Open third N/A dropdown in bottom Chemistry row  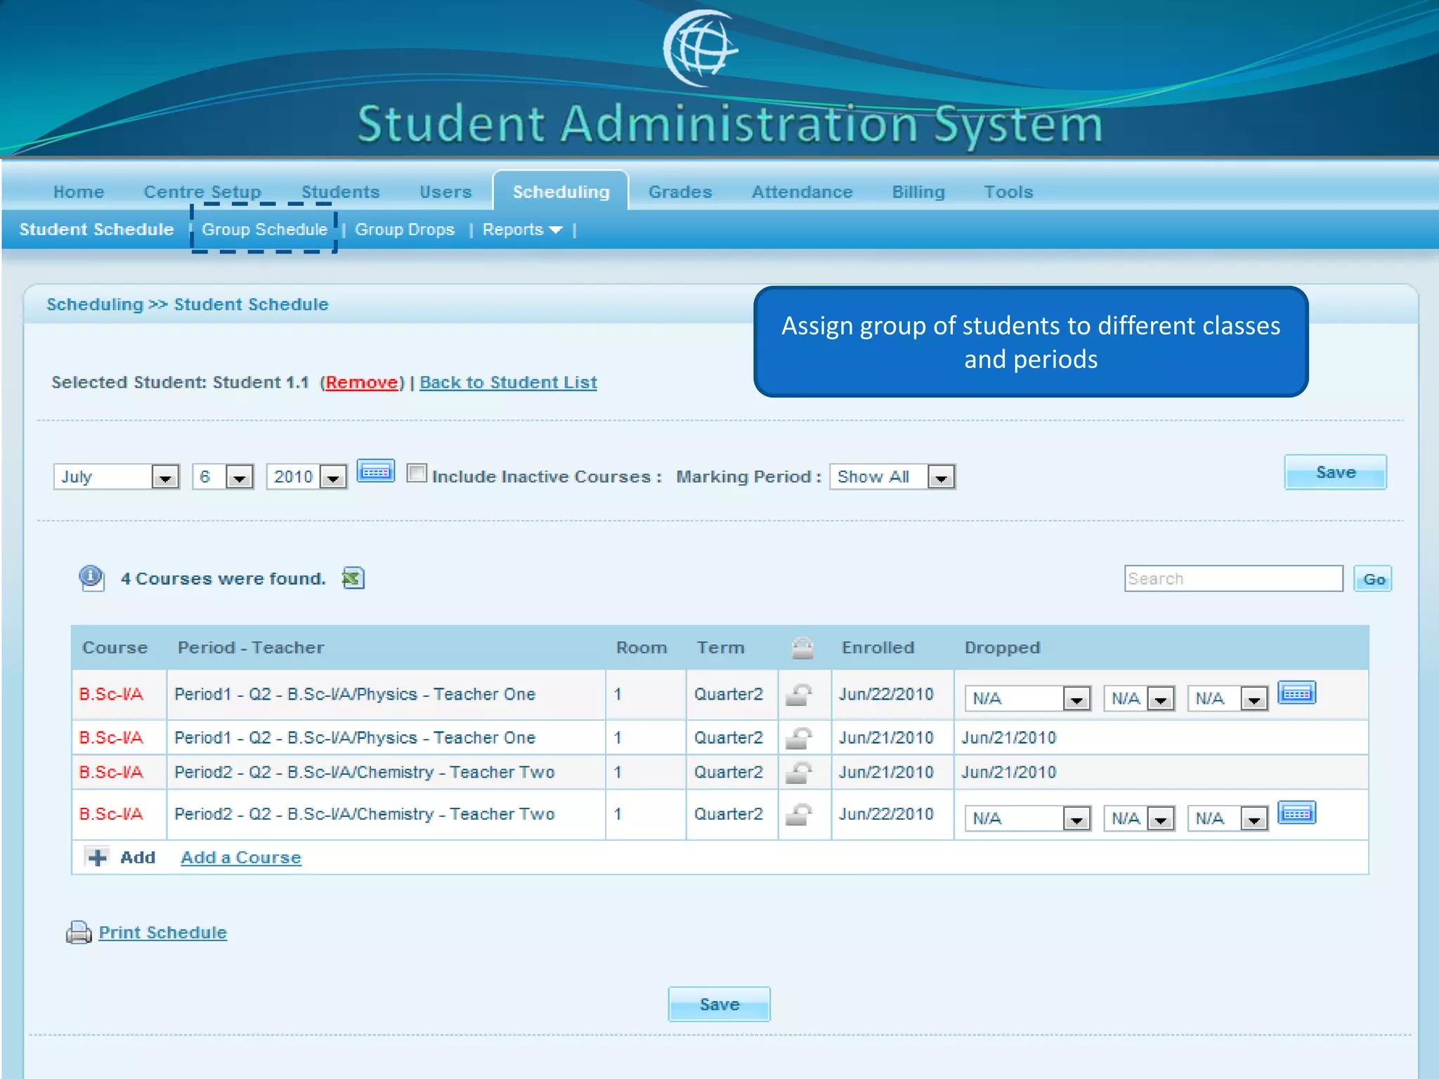pyautogui.click(x=1228, y=818)
